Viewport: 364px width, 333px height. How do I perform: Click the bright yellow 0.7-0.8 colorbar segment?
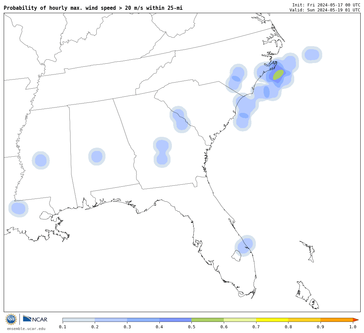tap(272, 320)
